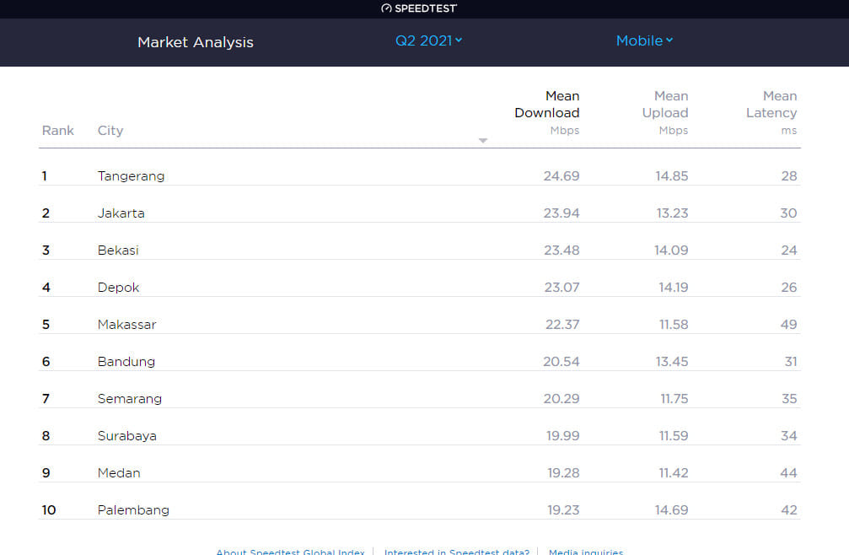Screen dimensions: 849x555
Task: Select the Jakarta city row
Action: [x=121, y=213]
